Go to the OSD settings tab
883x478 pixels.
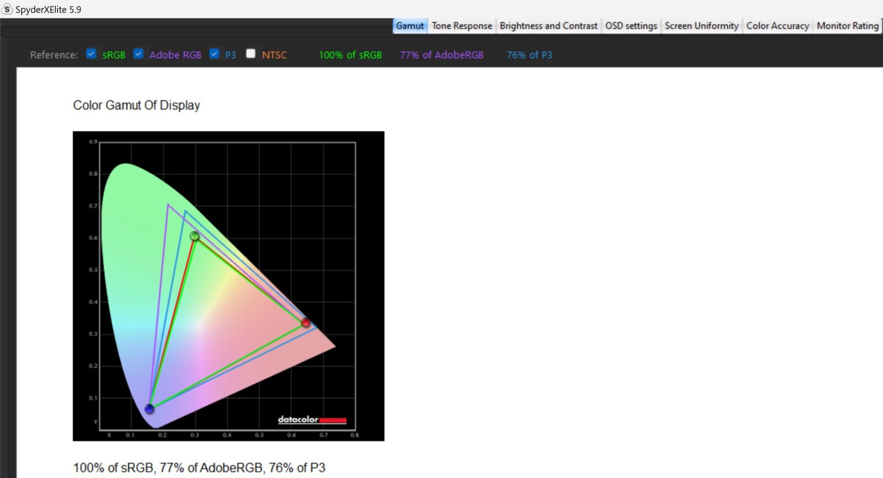pos(631,26)
